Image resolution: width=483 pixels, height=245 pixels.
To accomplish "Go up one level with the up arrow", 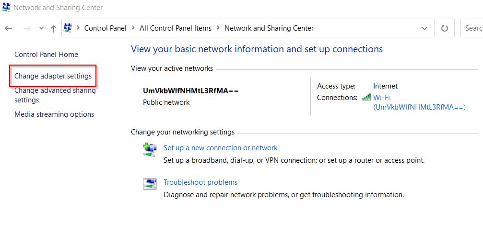I will click(x=54, y=29).
